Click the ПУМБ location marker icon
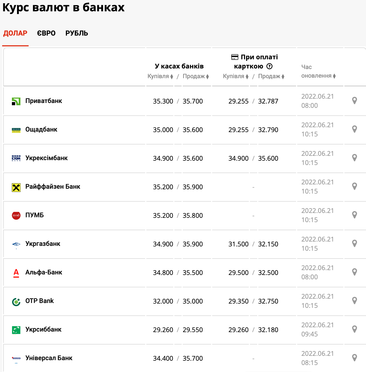 click(x=355, y=215)
